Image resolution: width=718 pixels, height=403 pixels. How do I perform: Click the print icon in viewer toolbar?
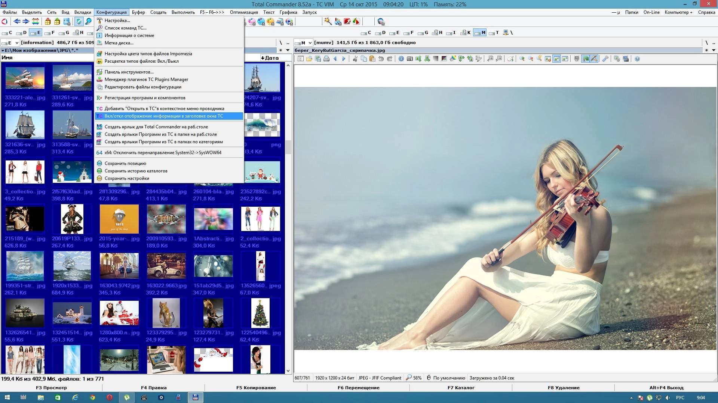(326, 59)
